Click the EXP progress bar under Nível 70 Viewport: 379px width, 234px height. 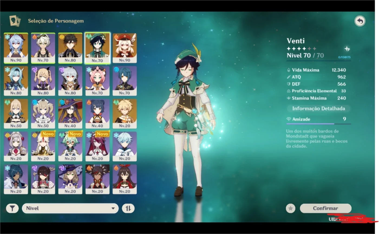click(319, 61)
